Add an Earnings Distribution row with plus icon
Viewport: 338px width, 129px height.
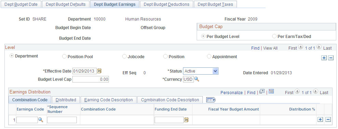pyautogui.click(x=320, y=119)
